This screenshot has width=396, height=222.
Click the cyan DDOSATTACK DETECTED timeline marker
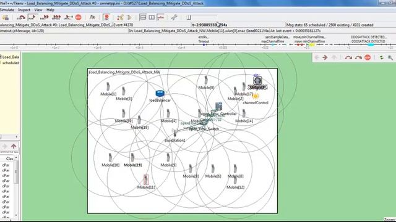(371, 45)
